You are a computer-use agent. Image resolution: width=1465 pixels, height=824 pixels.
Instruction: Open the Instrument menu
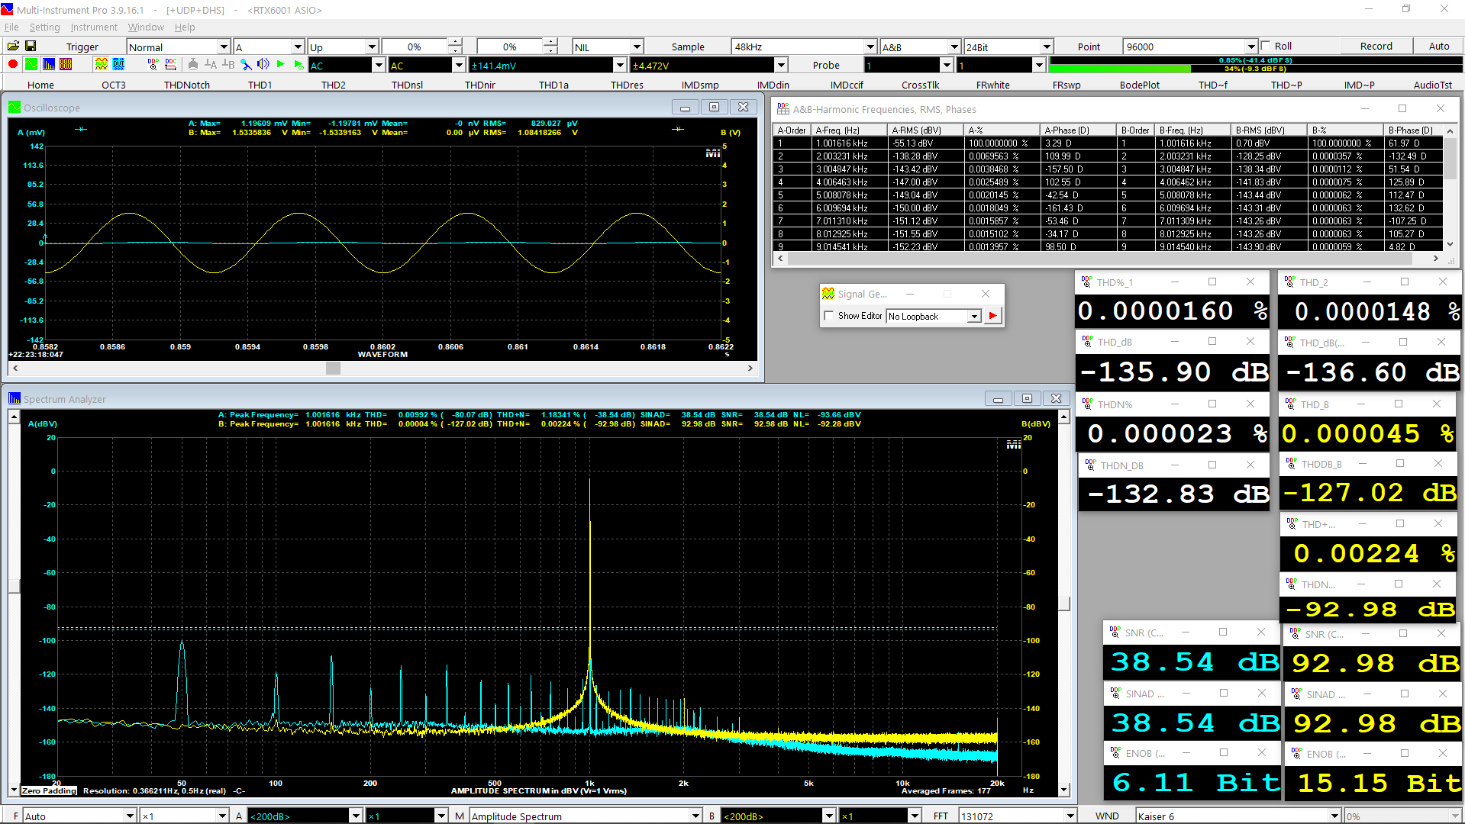tap(94, 27)
